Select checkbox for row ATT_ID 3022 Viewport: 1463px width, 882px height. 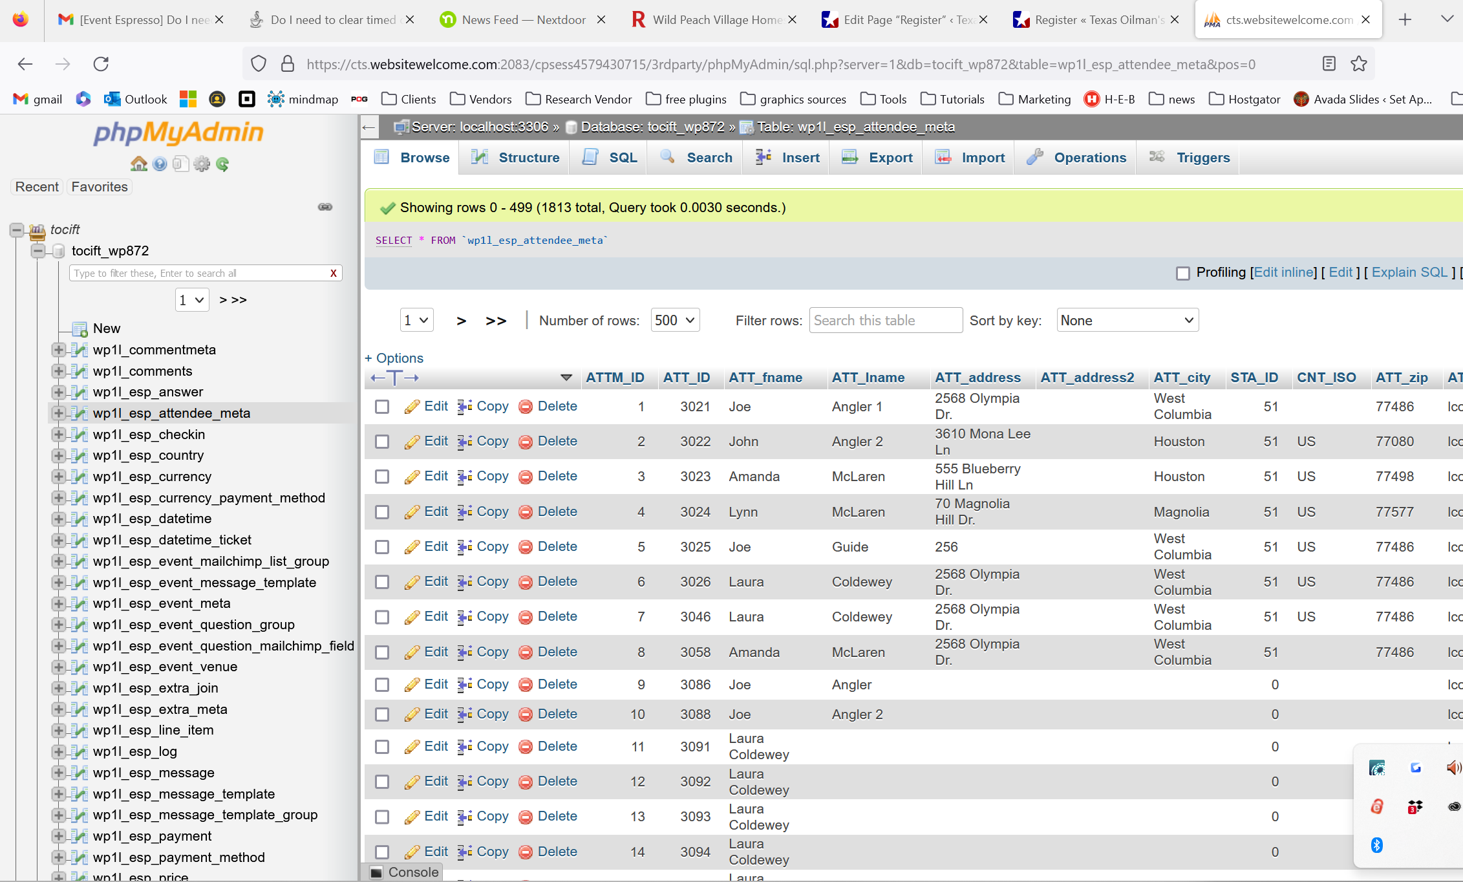tap(382, 442)
